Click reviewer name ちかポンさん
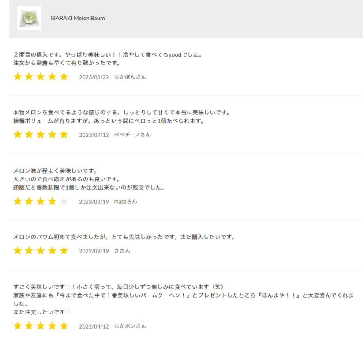364x340 pixels. coord(130,326)
